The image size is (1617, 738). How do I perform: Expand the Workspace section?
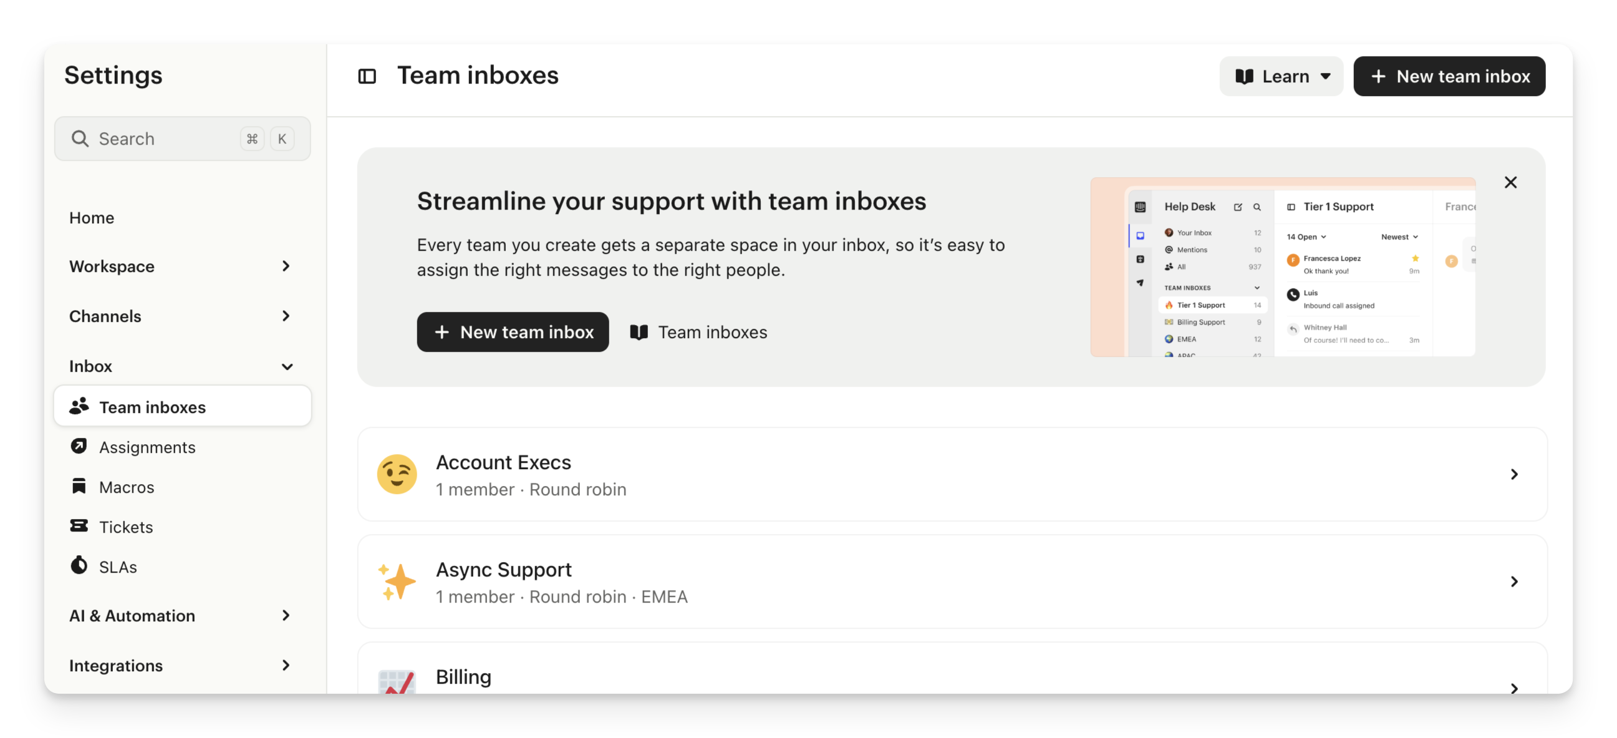click(x=182, y=266)
